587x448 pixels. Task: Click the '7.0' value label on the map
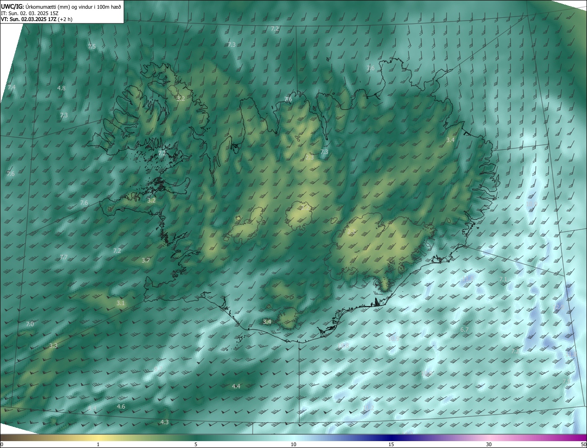30,324
